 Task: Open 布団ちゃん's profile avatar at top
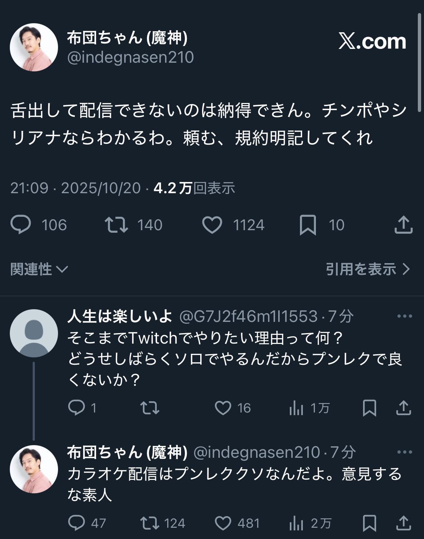[34, 47]
